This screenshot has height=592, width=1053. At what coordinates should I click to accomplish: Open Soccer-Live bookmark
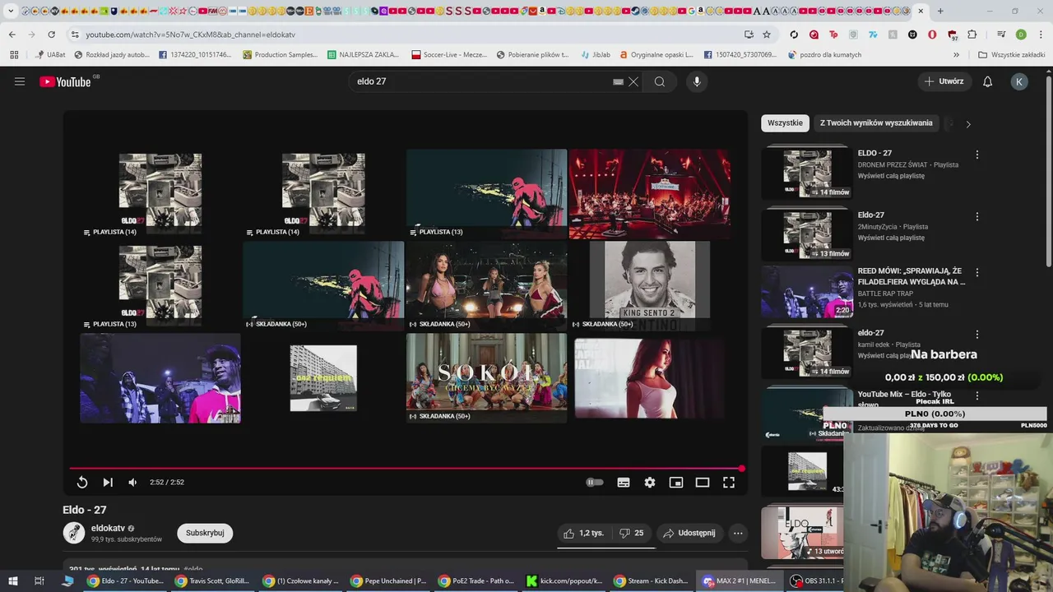[x=449, y=55]
